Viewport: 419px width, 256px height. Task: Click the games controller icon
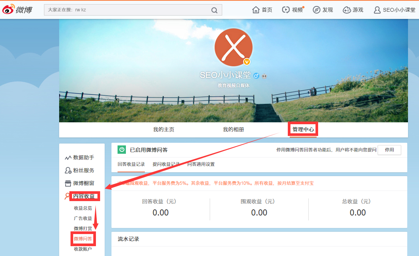(x=347, y=10)
